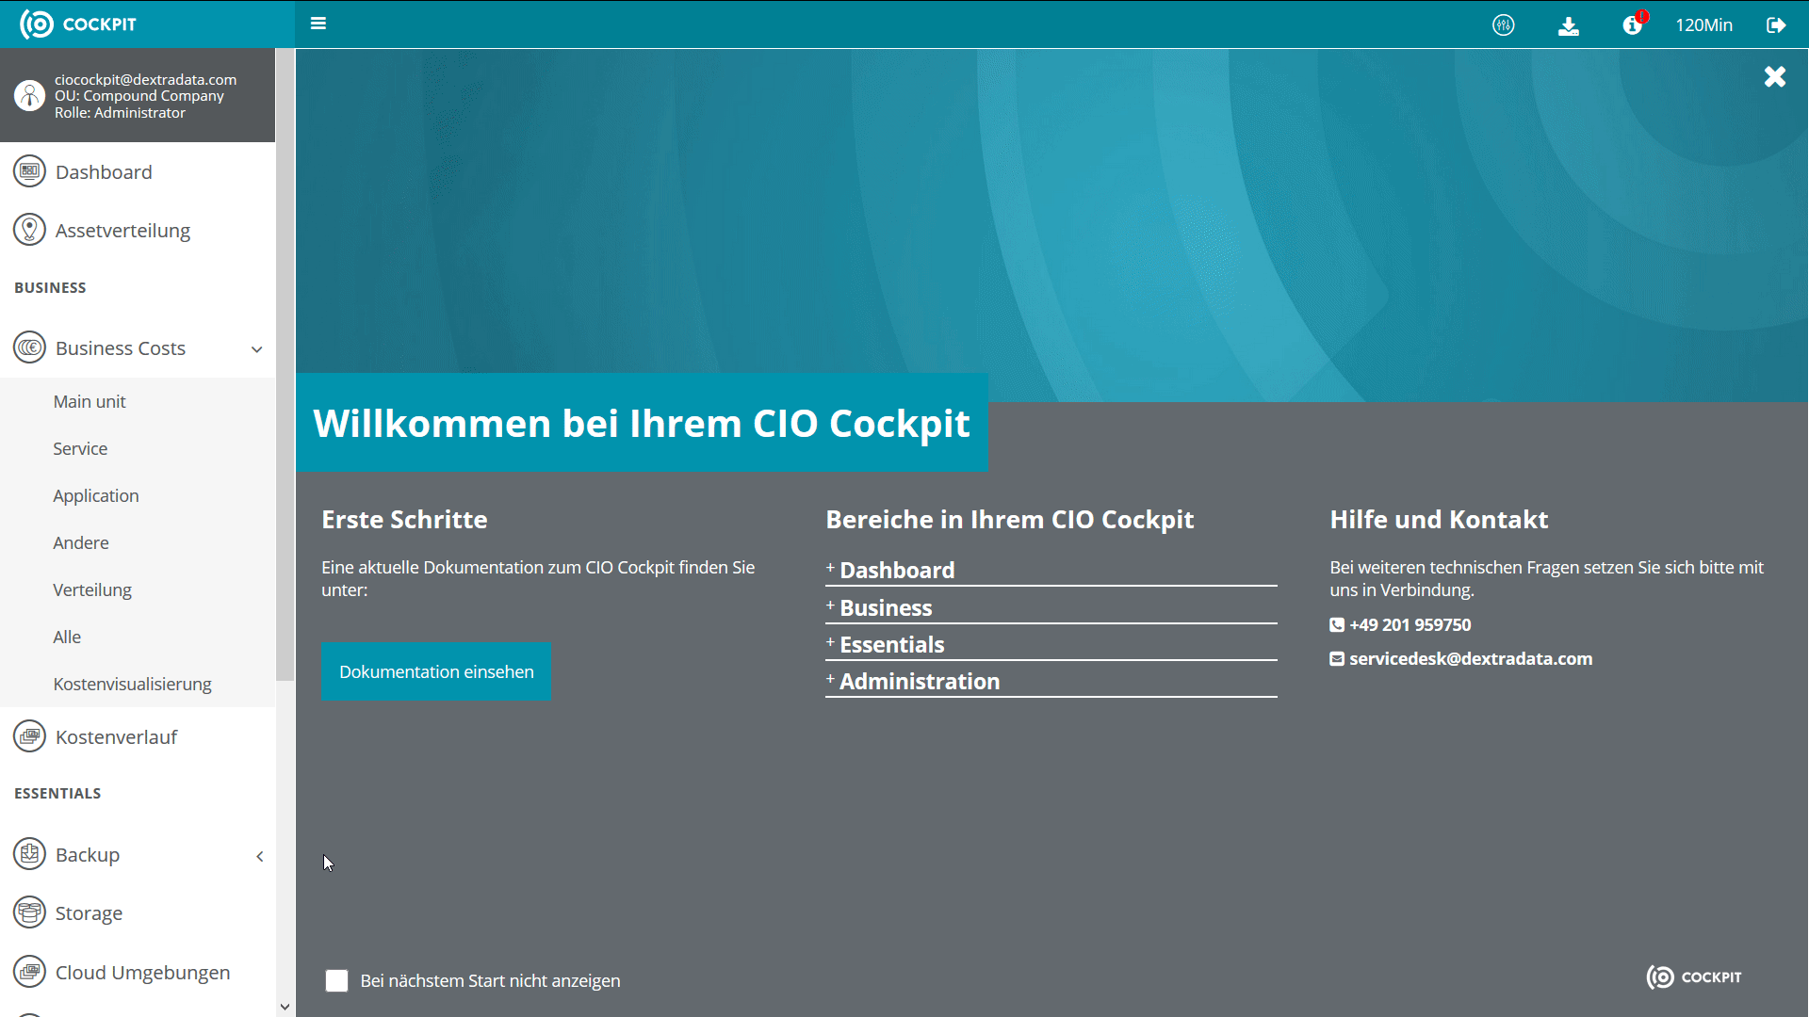The height and width of the screenshot is (1017, 1809).
Task: Click the Assetverteilung map pin icon
Action: pos(29,230)
